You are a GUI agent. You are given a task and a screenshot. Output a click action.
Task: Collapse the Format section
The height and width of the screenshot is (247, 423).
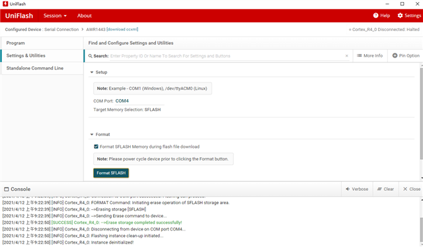tap(92, 134)
